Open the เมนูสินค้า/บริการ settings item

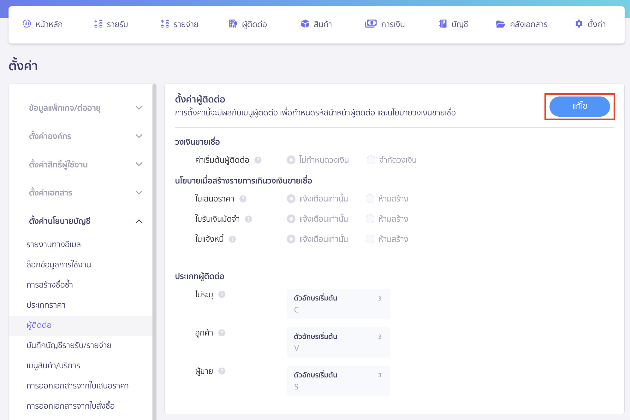coord(53,365)
